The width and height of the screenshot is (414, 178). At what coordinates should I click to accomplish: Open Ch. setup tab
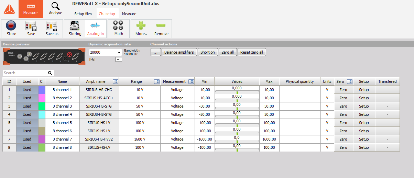107,14
